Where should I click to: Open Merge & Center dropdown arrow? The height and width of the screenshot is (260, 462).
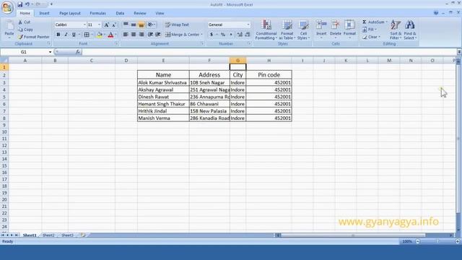(202, 35)
